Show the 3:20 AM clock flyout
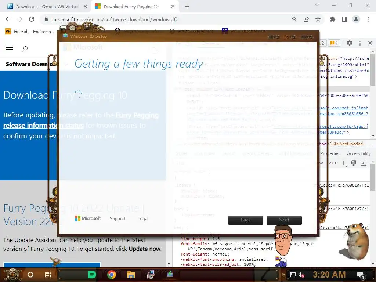The width and height of the screenshot is (376, 282). point(329,275)
